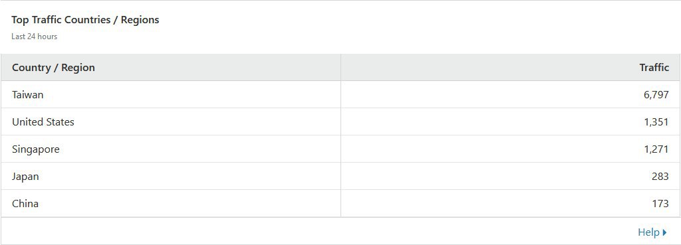
Task: Click United States traffic value 1,351
Action: click(656, 122)
